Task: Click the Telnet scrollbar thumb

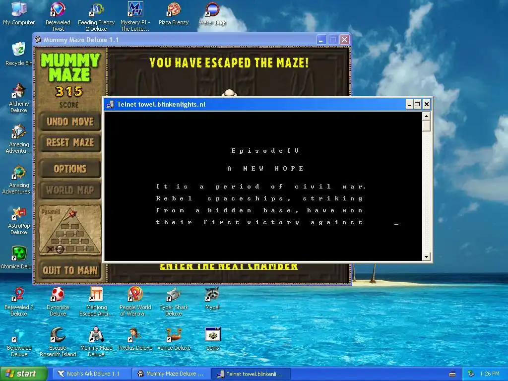Action: 426,126
